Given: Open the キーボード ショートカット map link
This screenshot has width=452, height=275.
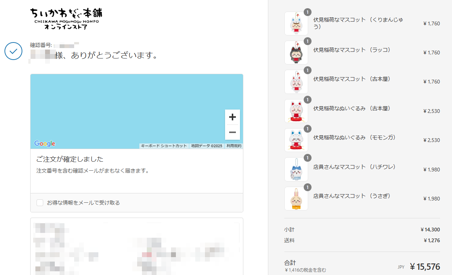Looking at the screenshot, I should 164,146.
